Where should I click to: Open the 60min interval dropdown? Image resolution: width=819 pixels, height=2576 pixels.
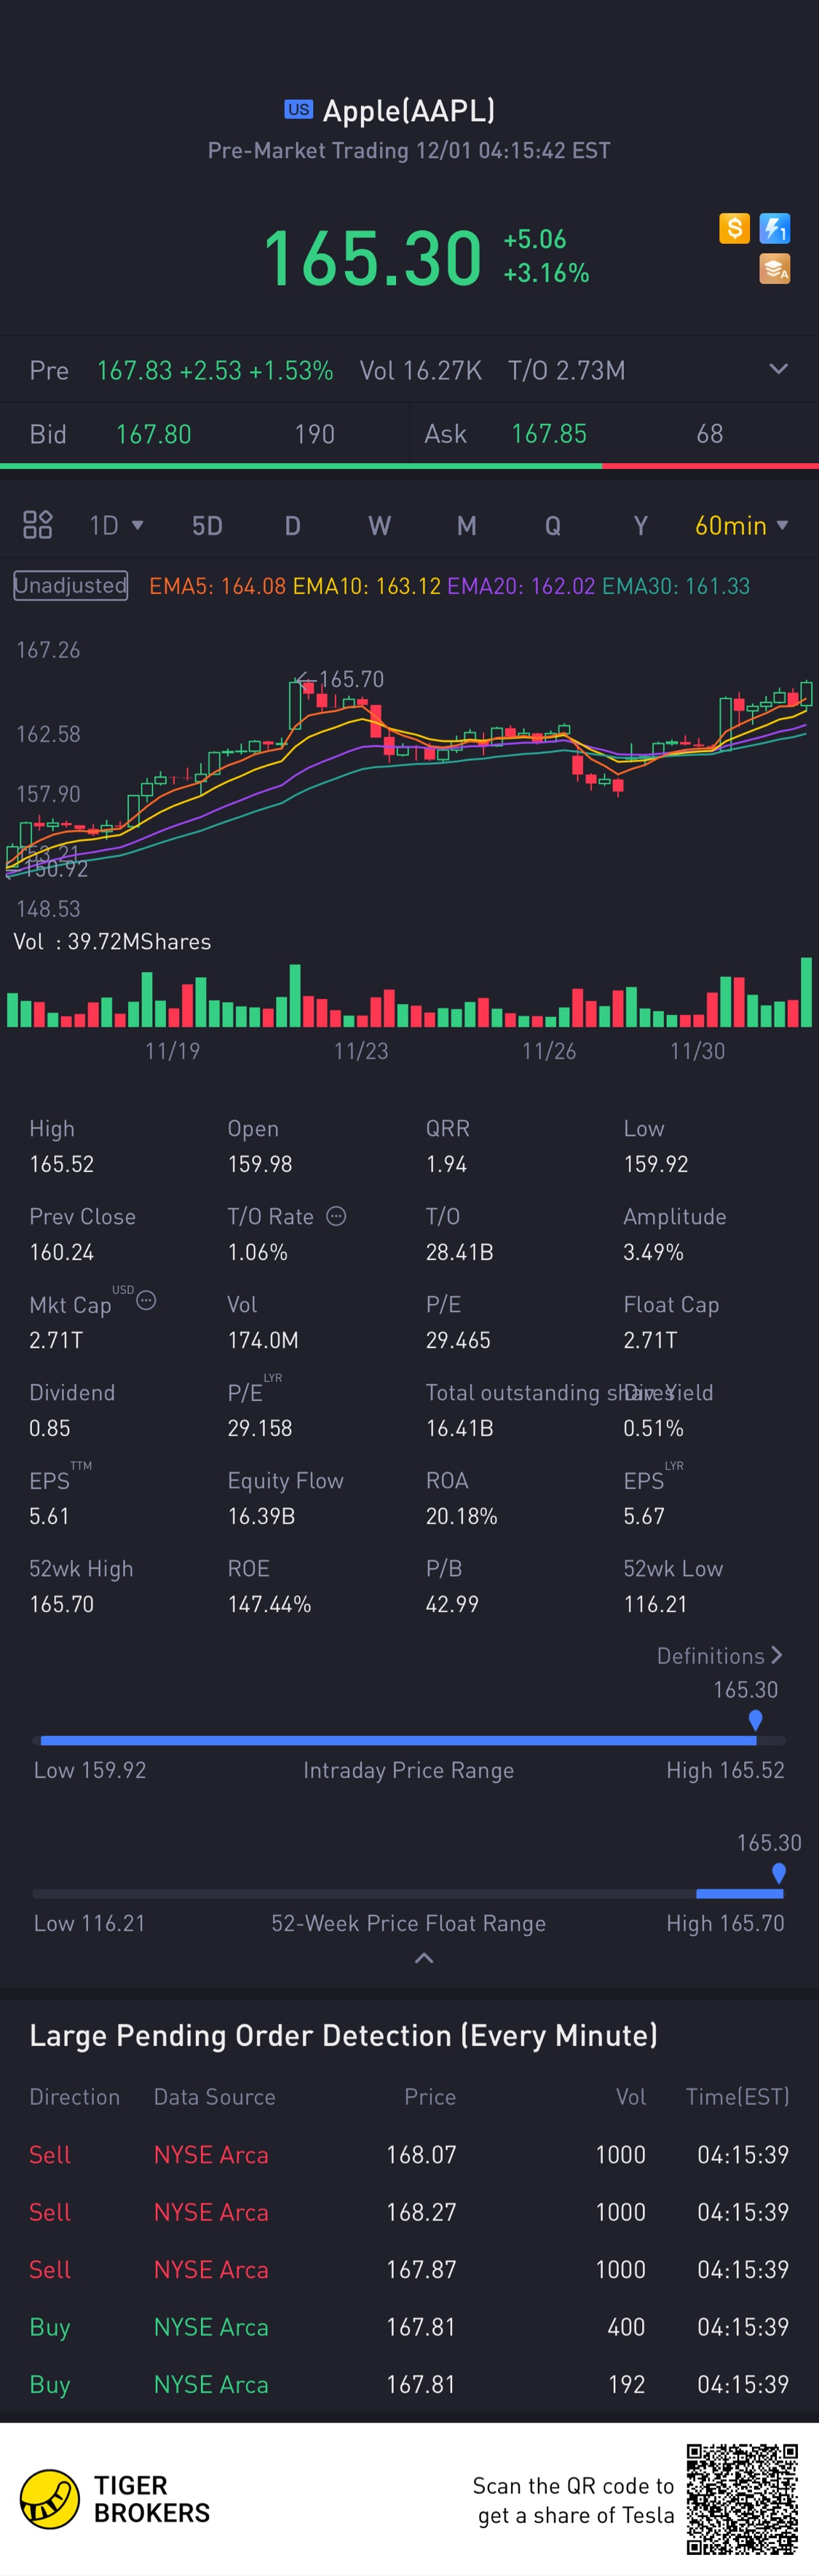[x=741, y=525]
